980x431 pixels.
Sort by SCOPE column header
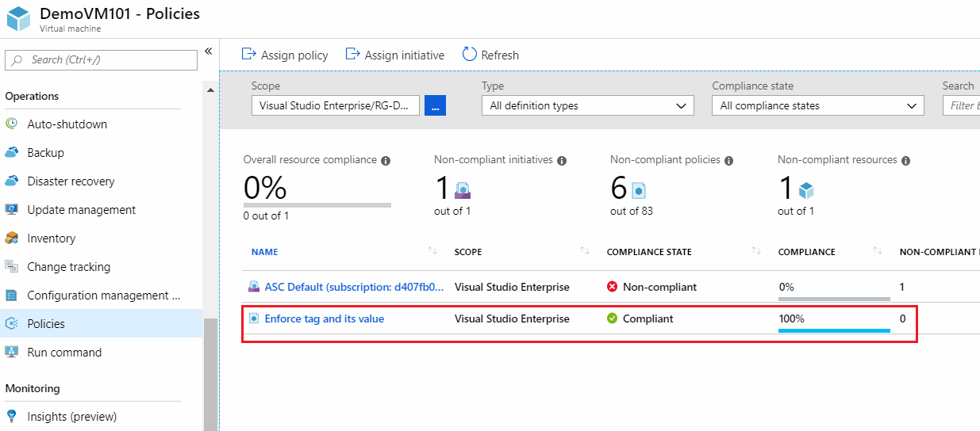tap(468, 252)
